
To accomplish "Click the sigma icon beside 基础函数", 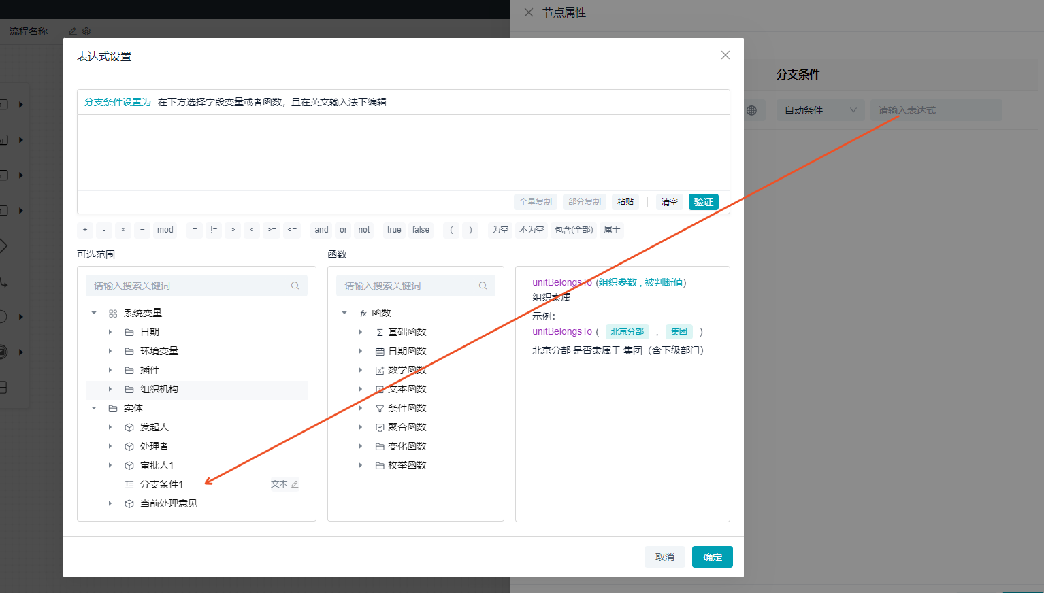I will tap(380, 333).
